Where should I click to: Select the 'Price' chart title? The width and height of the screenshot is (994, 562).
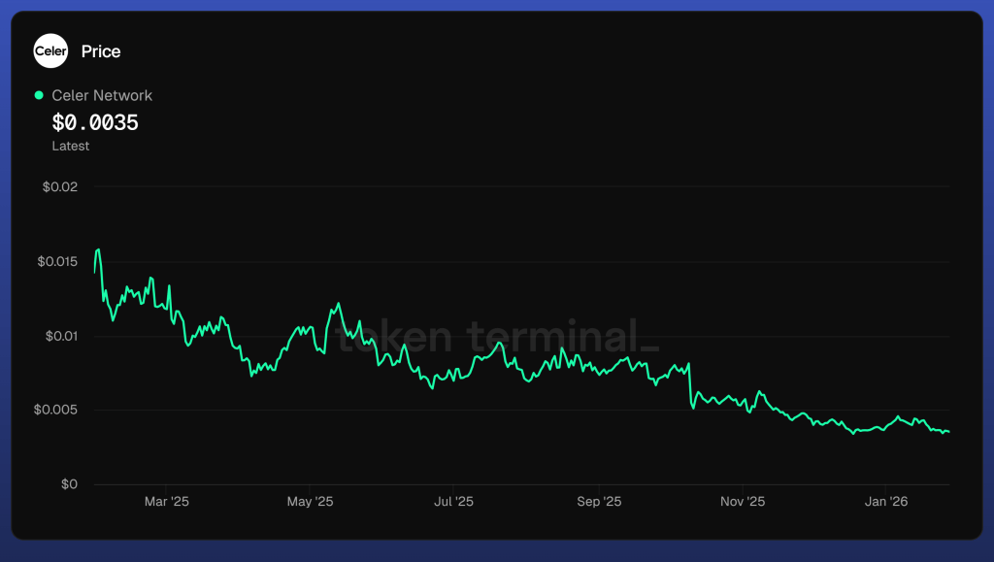[101, 51]
